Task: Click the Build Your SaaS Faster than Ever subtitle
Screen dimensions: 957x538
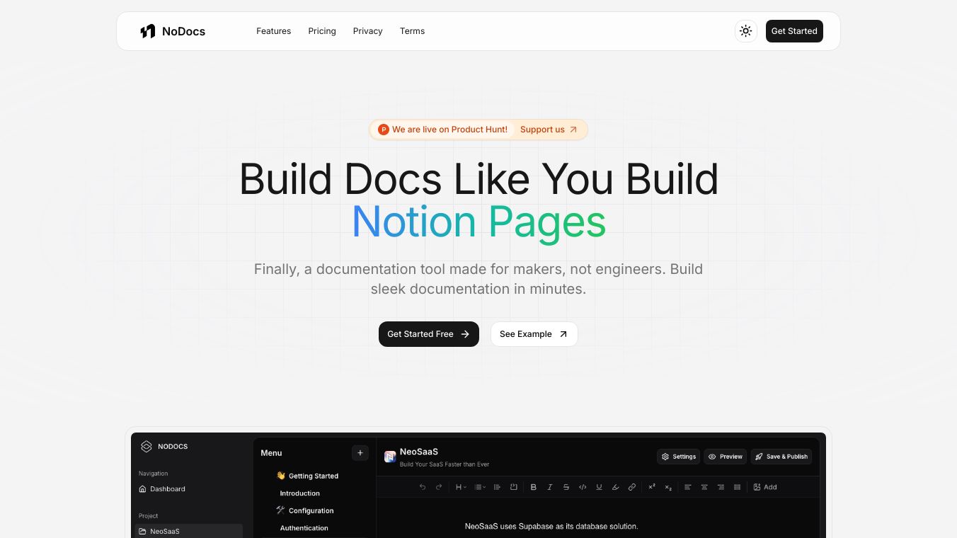Action: (x=445, y=464)
